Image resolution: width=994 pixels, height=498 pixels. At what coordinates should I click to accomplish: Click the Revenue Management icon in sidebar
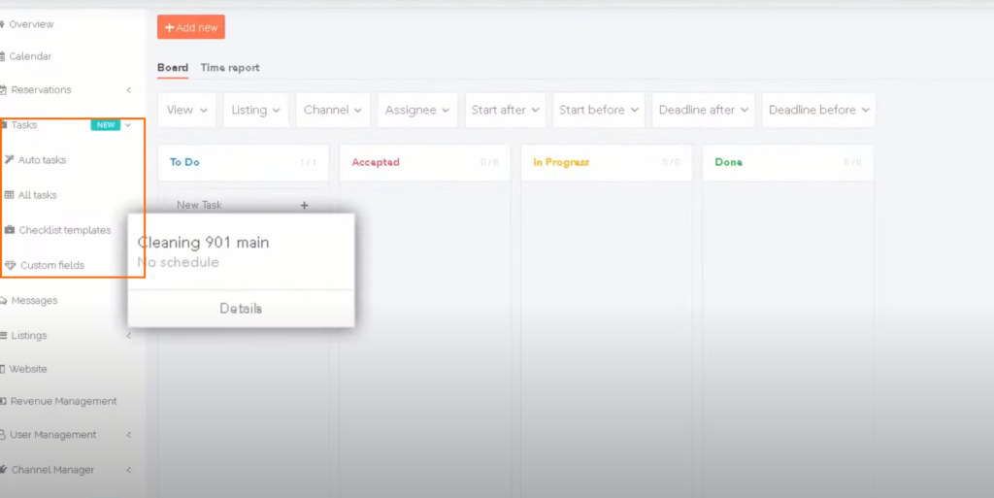coord(4,401)
